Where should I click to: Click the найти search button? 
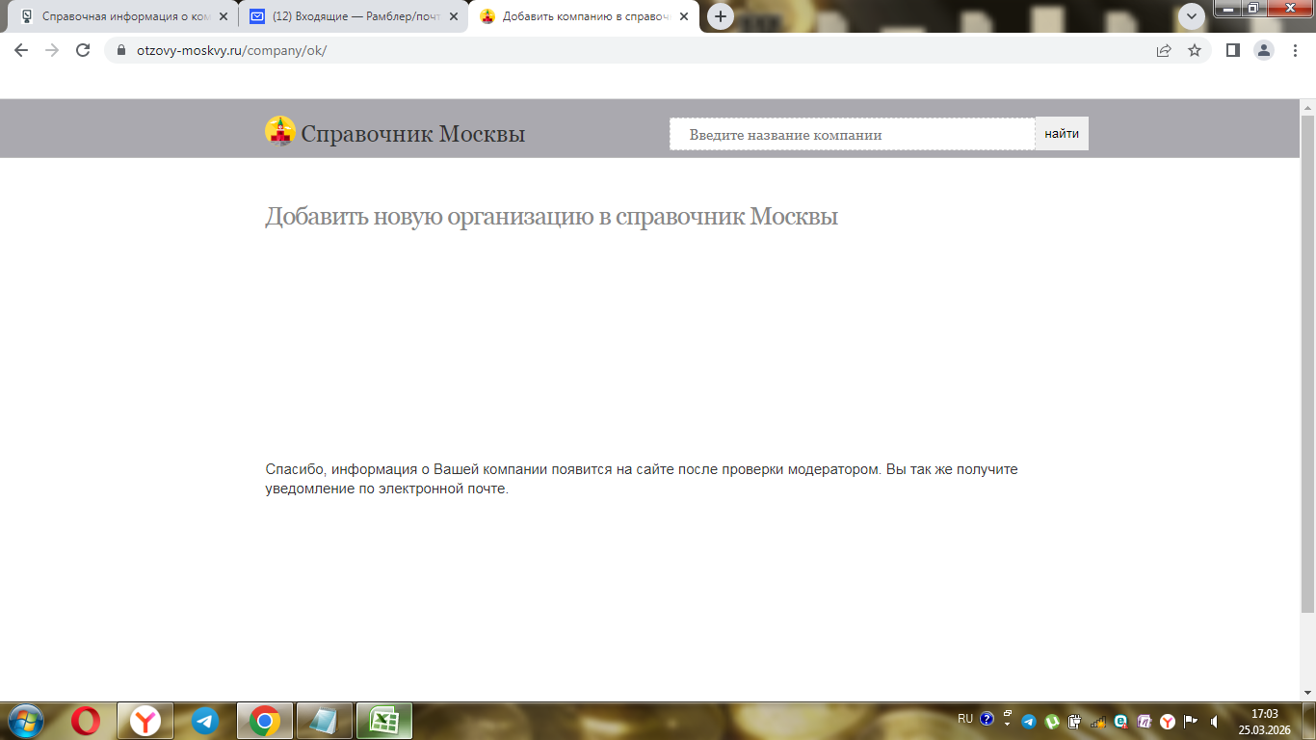[1062, 134]
